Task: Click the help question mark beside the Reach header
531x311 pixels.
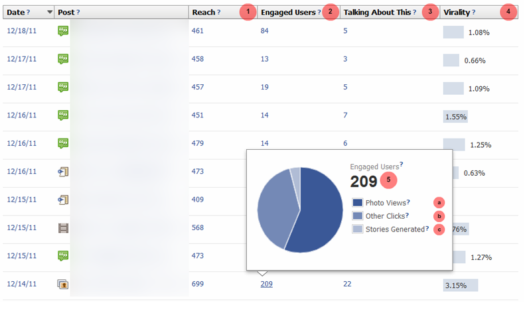Action: coord(219,12)
